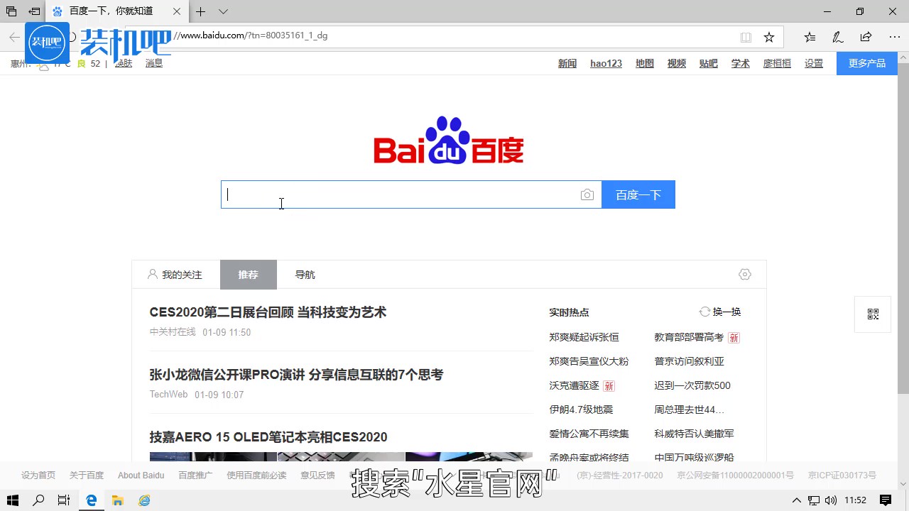Enable reading view book icon

tap(746, 36)
